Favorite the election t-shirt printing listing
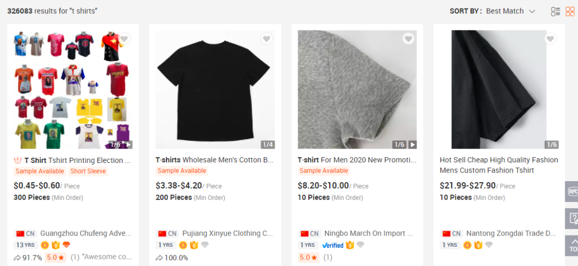 [124, 39]
